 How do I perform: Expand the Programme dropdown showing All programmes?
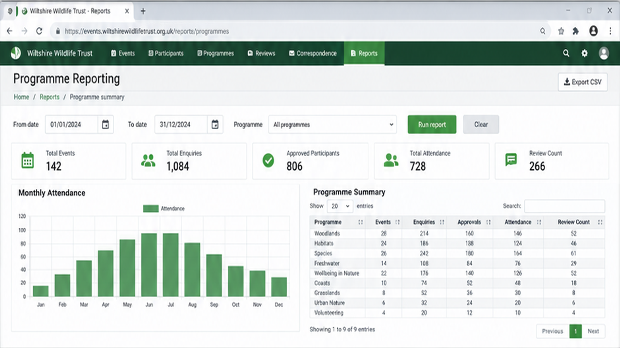332,125
